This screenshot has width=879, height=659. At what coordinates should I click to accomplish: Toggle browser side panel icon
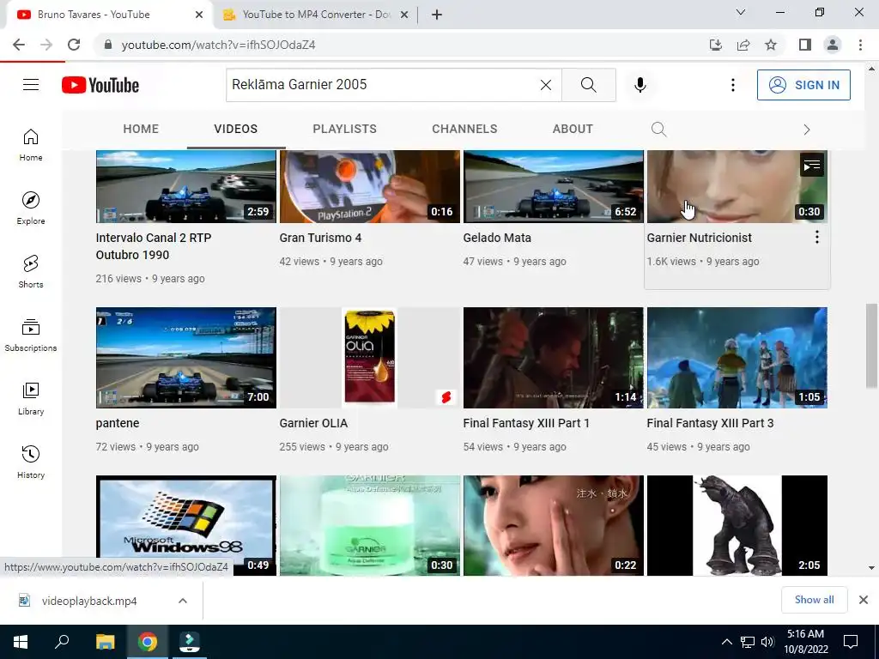pos(805,45)
